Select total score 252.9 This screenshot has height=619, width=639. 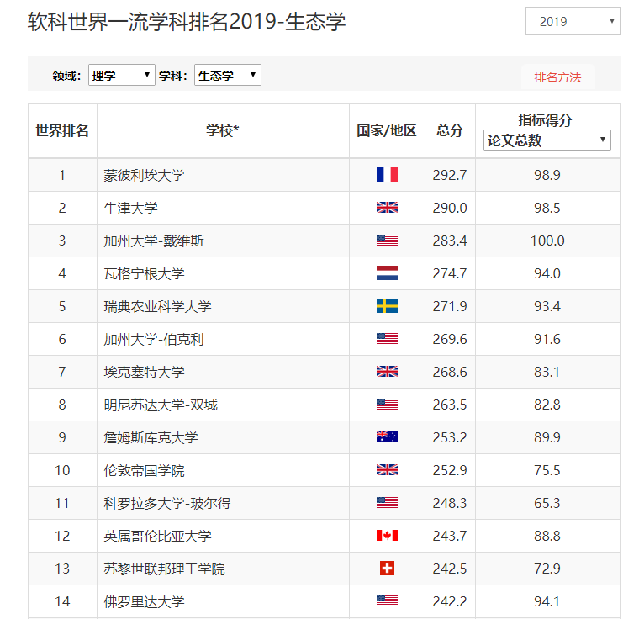[x=450, y=470]
